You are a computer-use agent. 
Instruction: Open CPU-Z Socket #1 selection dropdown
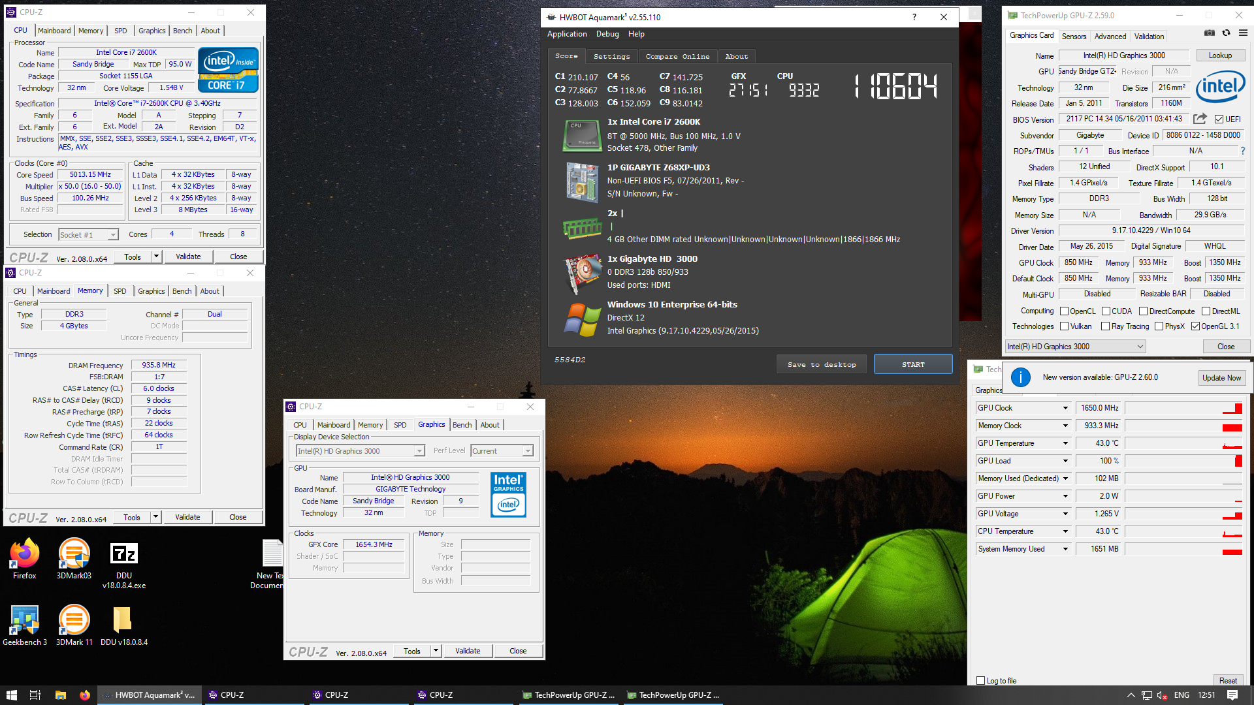tap(88, 234)
